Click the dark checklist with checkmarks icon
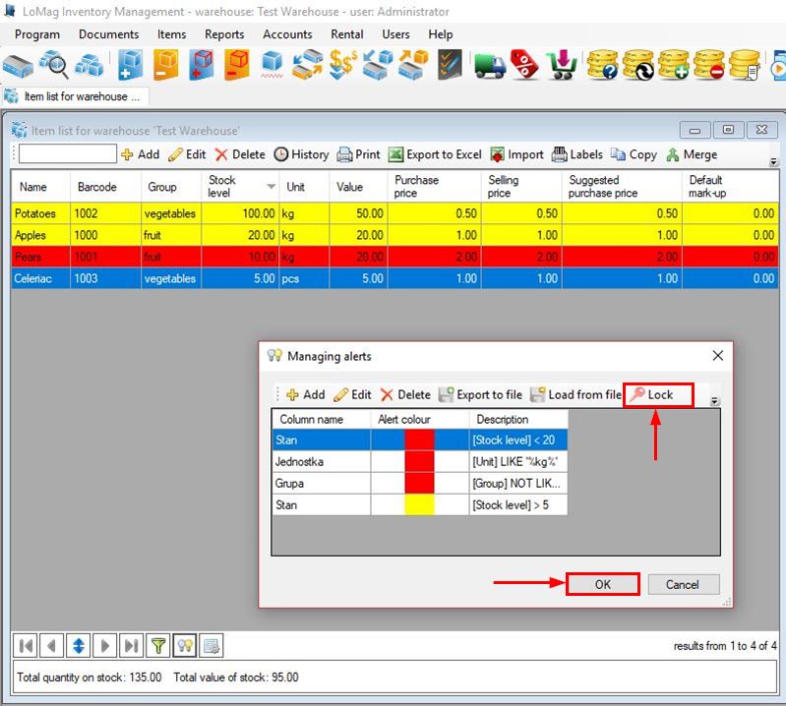Image resolution: width=786 pixels, height=706 pixels. (450, 65)
